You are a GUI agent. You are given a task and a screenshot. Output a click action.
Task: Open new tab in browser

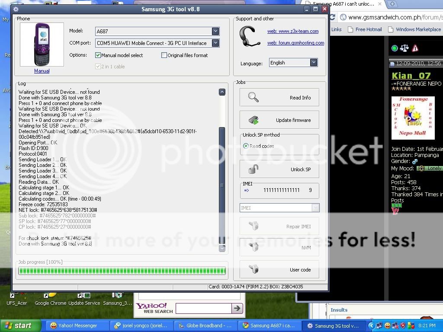pyautogui.click(x=392, y=4)
